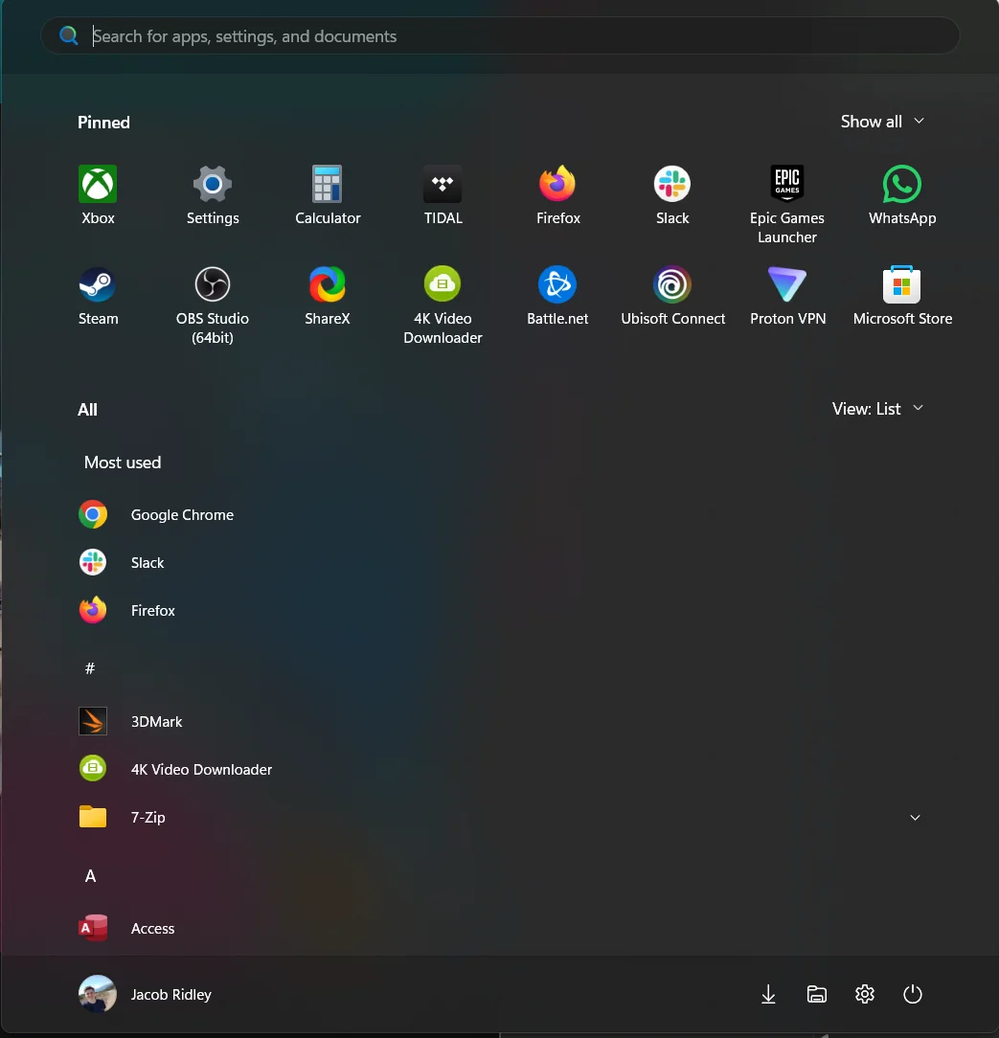
Task: Expand the 7-Zip folder chevron
Action: coord(915,818)
